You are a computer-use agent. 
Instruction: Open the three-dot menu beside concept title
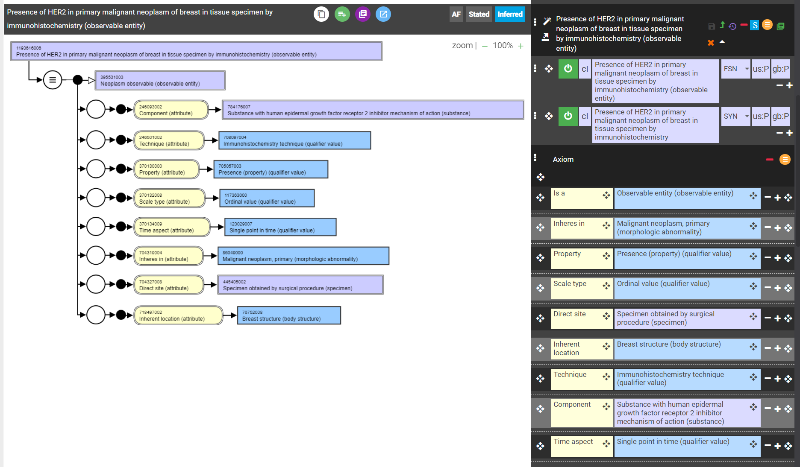535,21
